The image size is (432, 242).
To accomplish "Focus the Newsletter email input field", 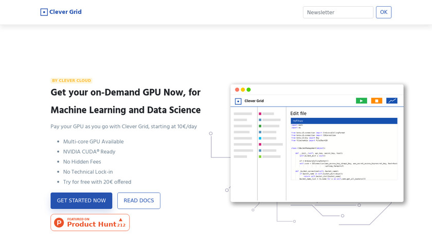I will (x=338, y=12).
